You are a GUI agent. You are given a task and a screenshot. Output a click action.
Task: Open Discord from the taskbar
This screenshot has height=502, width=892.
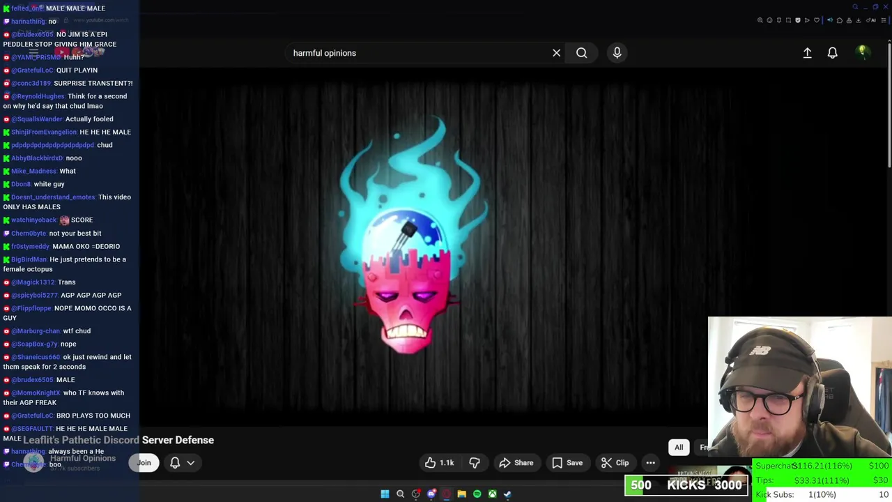[431, 494]
